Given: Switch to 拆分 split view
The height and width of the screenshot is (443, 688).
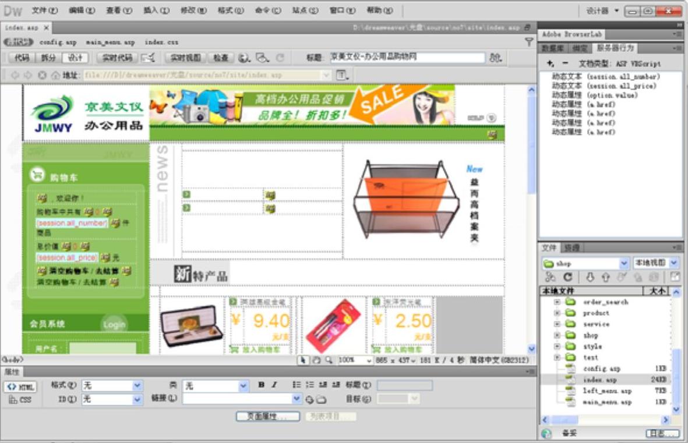Looking at the screenshot, I should (48, 58).
